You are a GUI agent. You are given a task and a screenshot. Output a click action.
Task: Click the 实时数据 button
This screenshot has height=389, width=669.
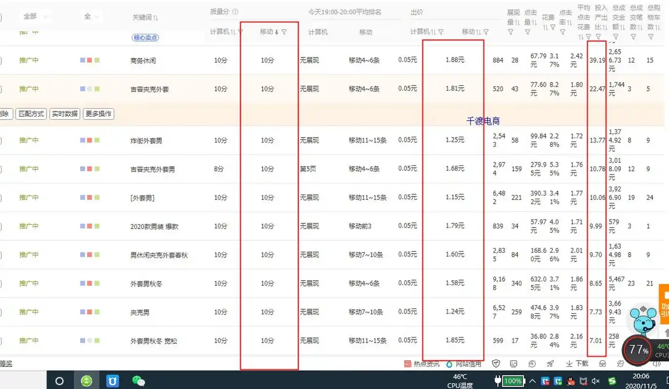coord(64,113)
